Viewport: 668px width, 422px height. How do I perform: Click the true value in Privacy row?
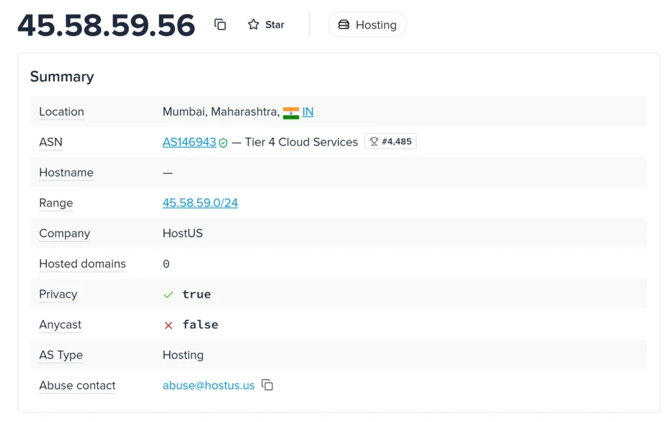tap(196, 295)
